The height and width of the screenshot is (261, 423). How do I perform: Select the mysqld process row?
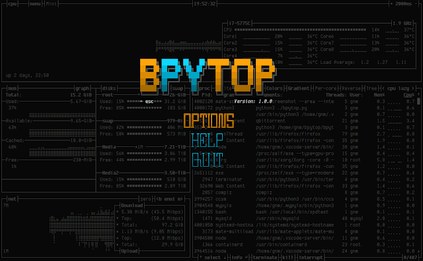click(304, 218)
